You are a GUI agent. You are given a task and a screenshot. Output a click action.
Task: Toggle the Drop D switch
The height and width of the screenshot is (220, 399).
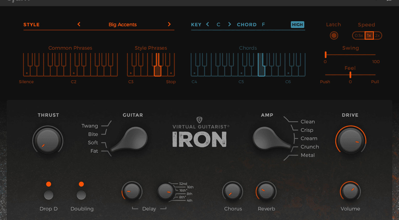click(48, 195)
